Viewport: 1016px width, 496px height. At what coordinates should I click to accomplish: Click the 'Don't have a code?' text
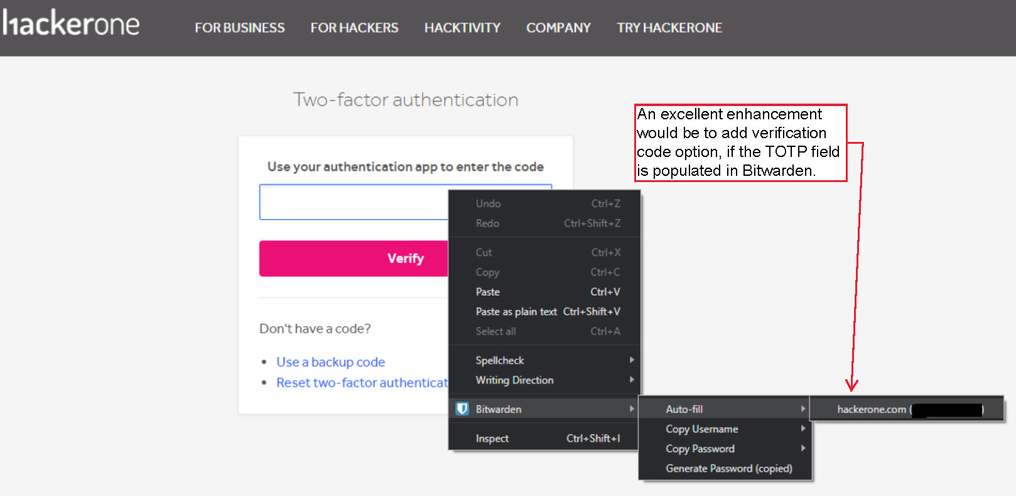pyautogui.click(x=315, y=329)
